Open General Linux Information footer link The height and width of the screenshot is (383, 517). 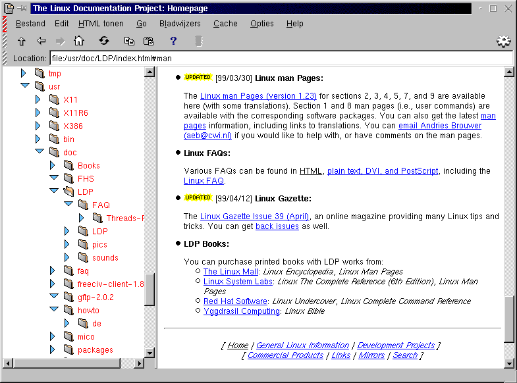pyautogui.click(x=302, y=345)
